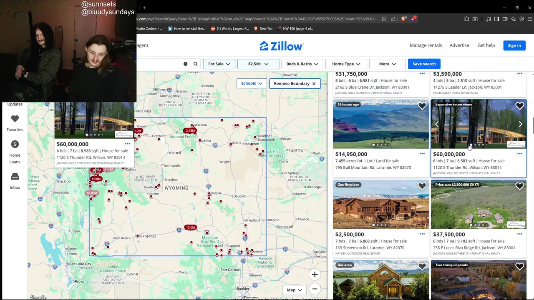Open the Get help link
Viewport: 534px width, 300px height.
coord(486,45)
